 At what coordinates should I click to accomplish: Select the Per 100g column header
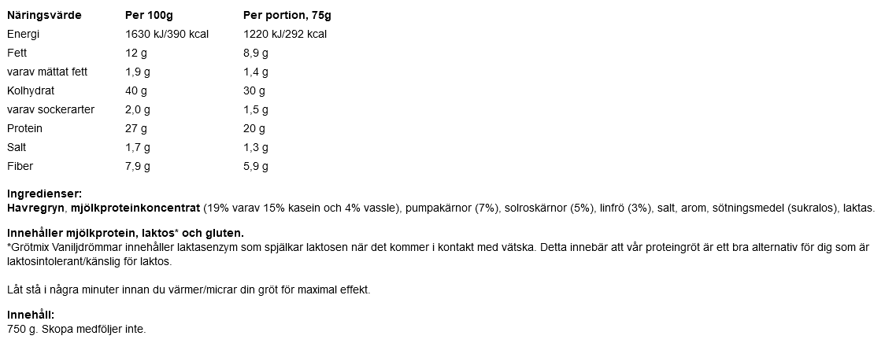[x=150, y=15]
